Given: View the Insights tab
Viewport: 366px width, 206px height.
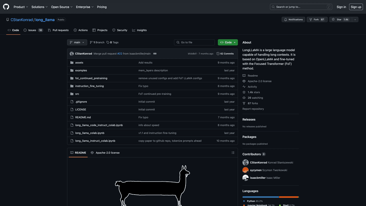Looking at the screenshot, I should [139, 30].
